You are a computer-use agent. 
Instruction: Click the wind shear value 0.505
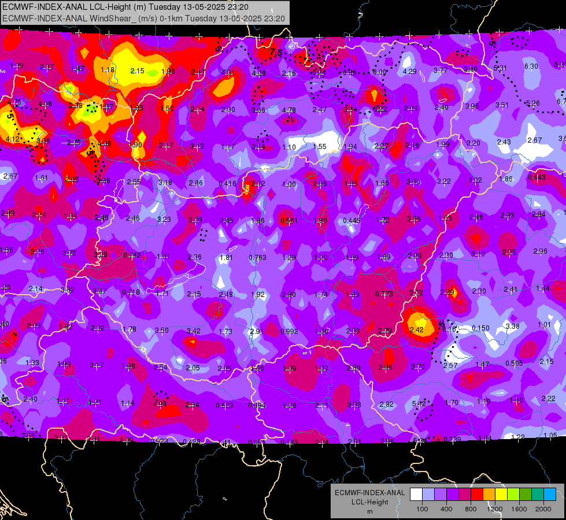click(x=514, y=363)
